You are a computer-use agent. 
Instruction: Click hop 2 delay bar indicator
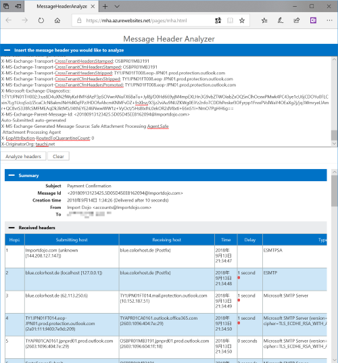[239, 278]
